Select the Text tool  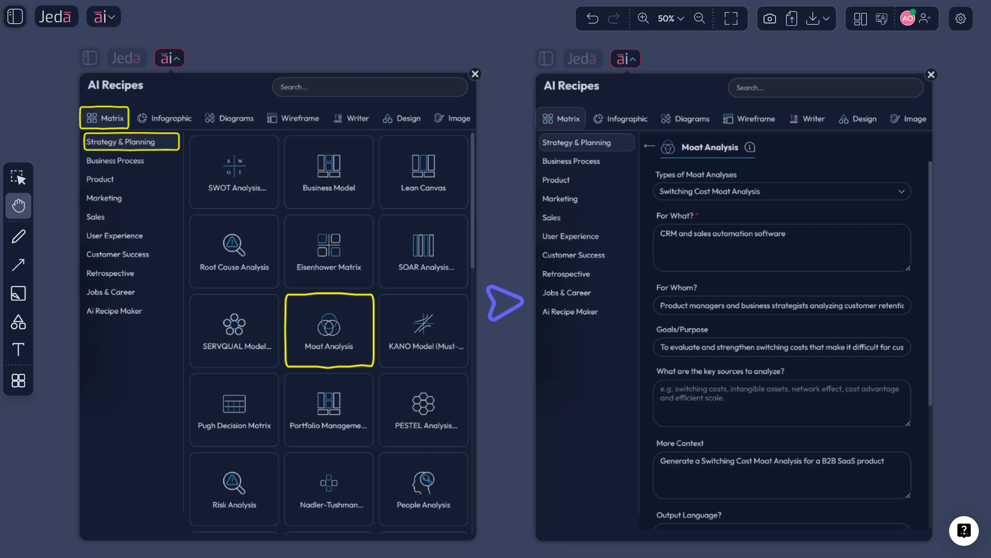click(x=18, y=349)
